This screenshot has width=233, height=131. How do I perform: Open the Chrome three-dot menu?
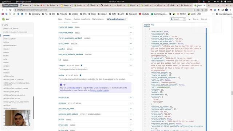tap(230, 10)
